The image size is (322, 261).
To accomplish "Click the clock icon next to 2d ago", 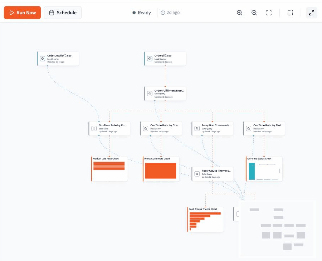I will tap(163, 13).
